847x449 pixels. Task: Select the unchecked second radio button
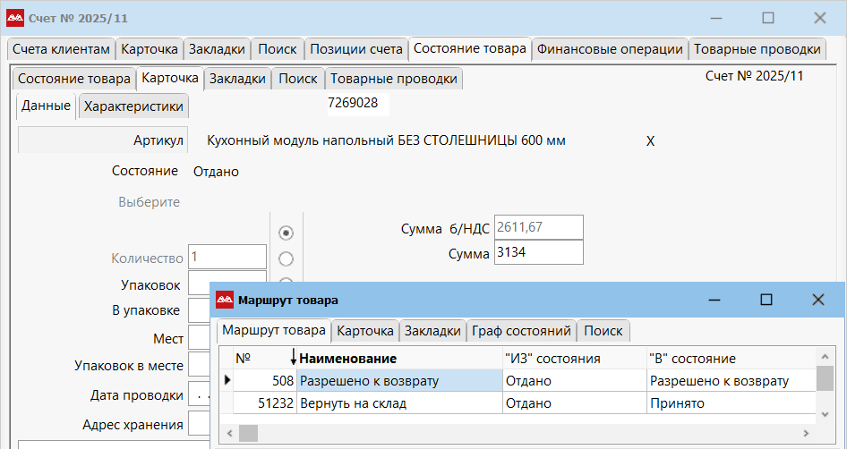(286, 258)
